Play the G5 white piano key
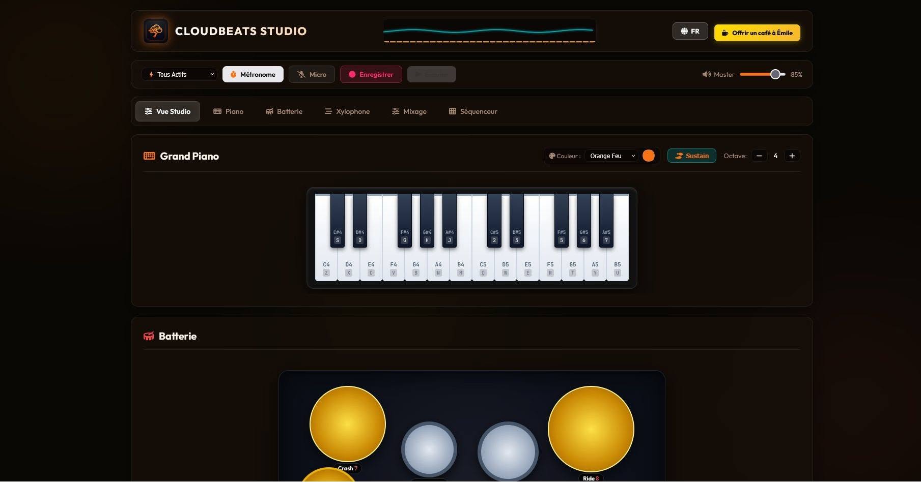 coord(573,264)
